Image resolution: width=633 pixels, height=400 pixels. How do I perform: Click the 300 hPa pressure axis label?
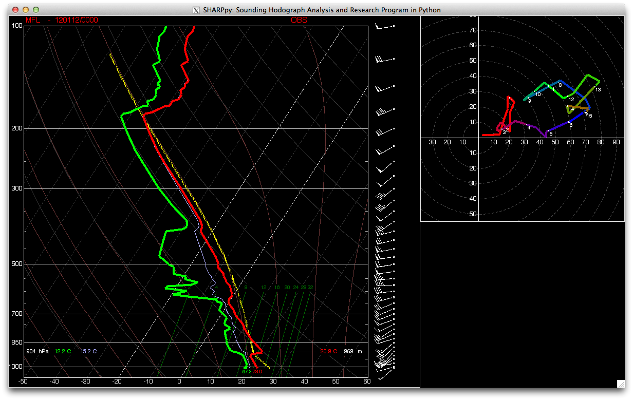coord(17,188)
